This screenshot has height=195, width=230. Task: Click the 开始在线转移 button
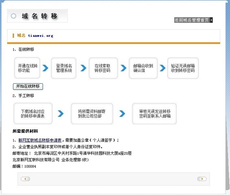pyautogui.click(x=28, y=87)
